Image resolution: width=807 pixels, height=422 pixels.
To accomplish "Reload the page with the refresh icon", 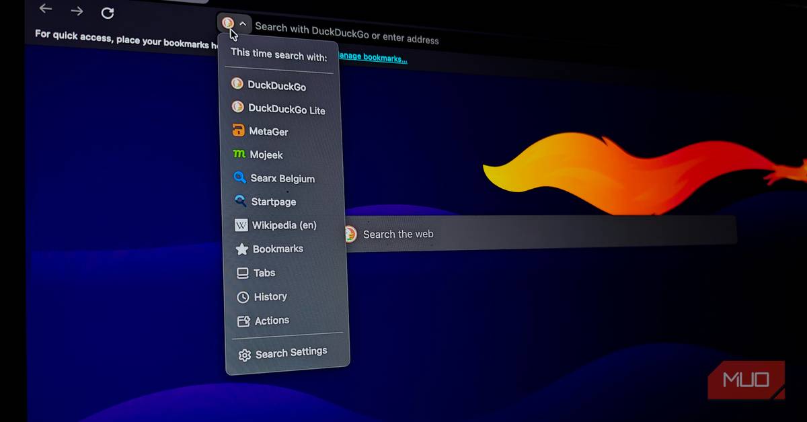I will point(108,13).
